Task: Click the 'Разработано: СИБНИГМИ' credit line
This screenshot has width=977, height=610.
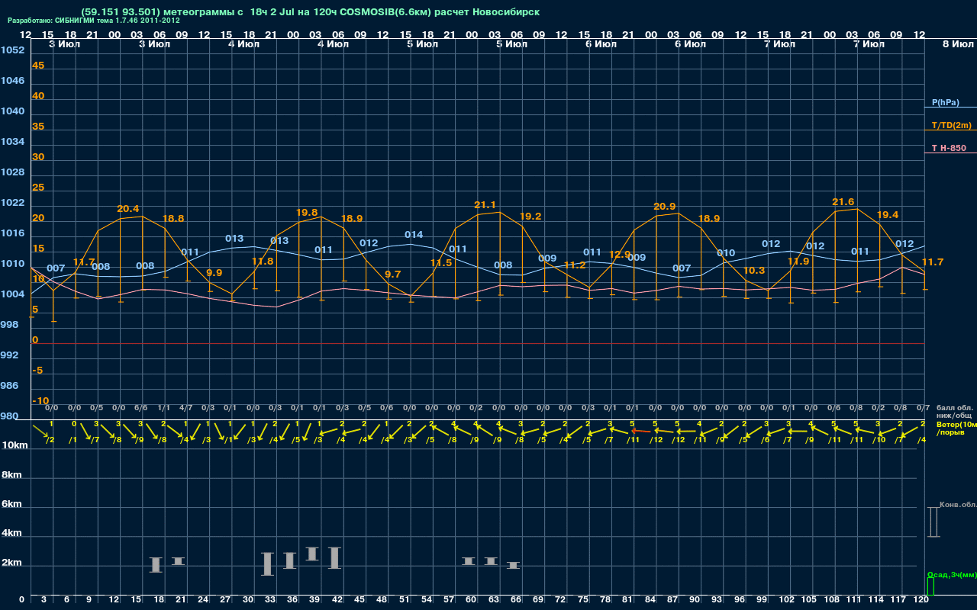Action: point(94,21)
